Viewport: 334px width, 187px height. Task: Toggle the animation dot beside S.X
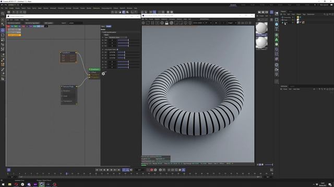click(103, 52)
